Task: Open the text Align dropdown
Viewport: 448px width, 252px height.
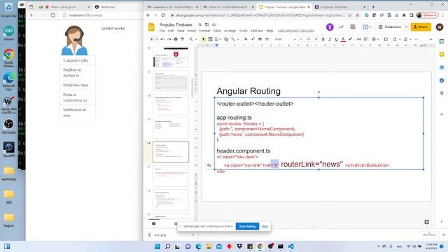Action: tap(375, 39)
